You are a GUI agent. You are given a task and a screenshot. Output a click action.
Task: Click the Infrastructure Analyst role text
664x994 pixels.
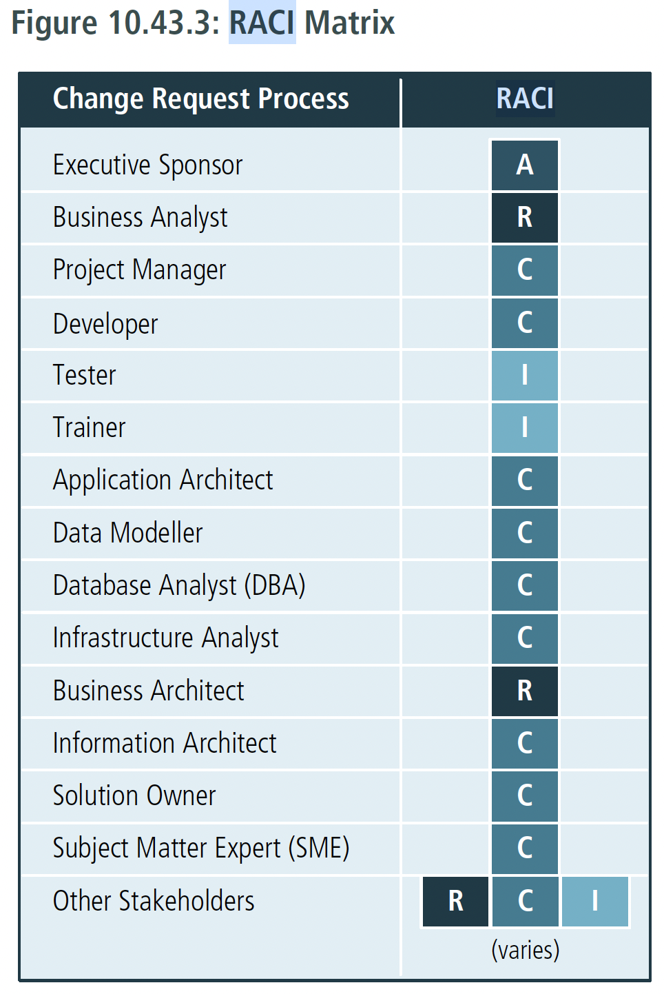click(166, 638)
